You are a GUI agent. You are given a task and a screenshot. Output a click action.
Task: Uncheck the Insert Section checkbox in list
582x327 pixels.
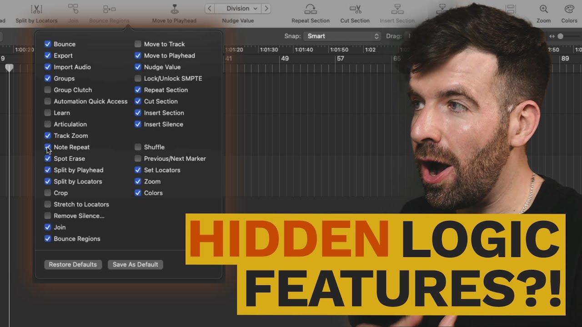pyautogui.click(x=138, y=113)
